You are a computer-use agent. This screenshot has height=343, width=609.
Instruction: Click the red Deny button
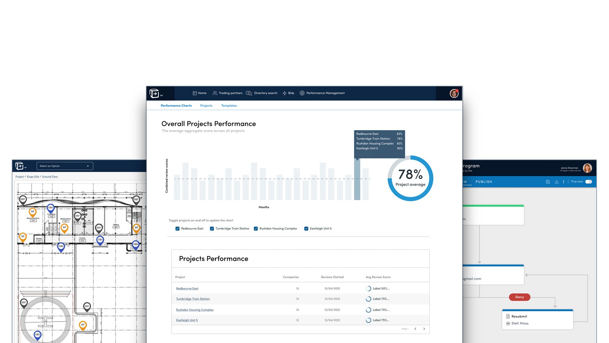click(520, 297)
